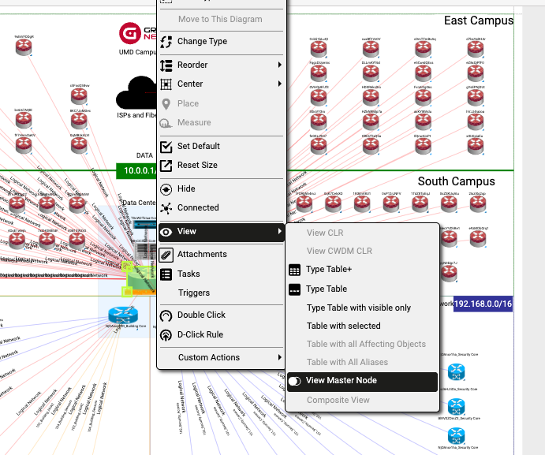Expand the Center submenu arrow

[280, 84]
